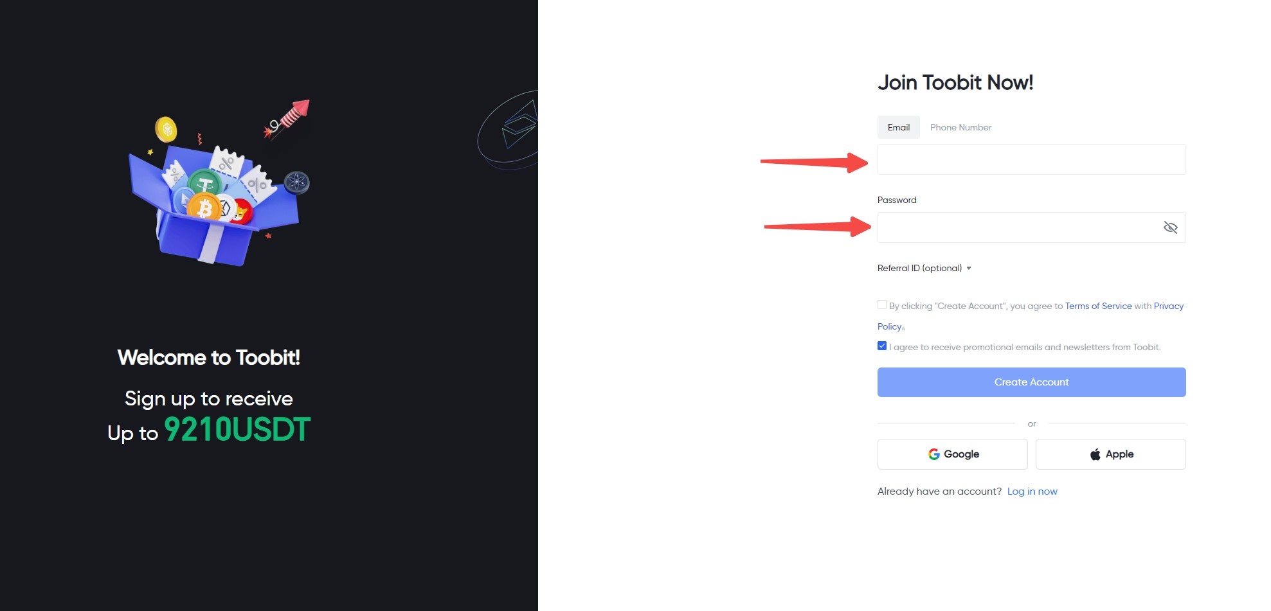Image resolution: width=1271 pixels, height=611 pixels.
Task: Open the Terms of Service link
Action: coord(1098,306)
